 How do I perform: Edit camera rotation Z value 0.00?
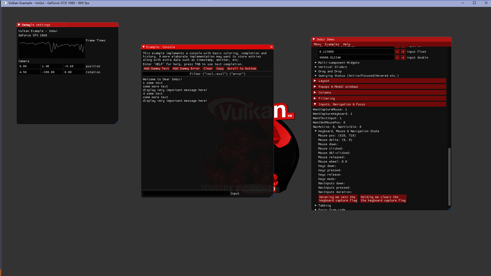[74, 72]
